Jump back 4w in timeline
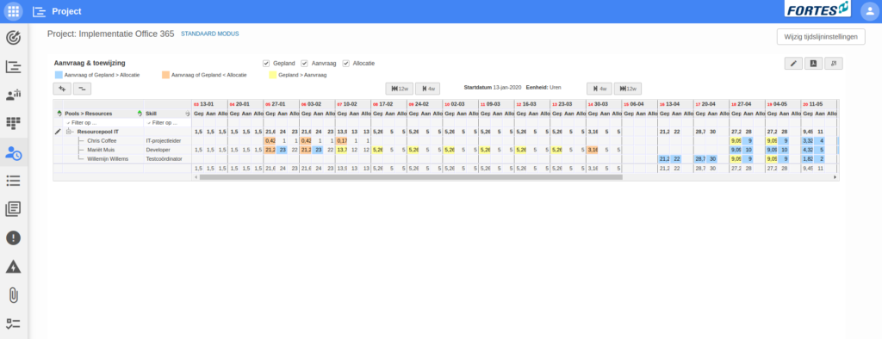This screenshot has height=339, width=882. tap(427, 89)
